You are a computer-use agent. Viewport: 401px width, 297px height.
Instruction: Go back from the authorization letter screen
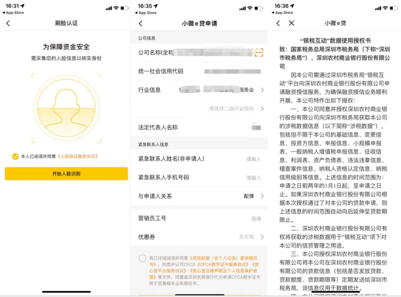[278, 23]
